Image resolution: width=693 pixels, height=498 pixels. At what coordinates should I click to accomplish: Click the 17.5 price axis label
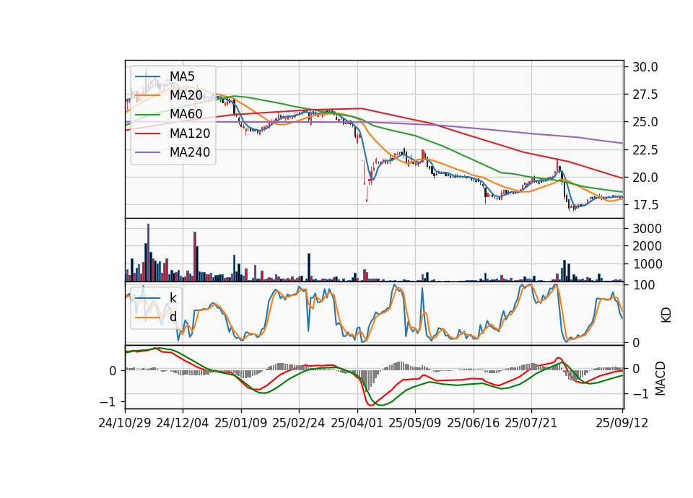pos(645,204)
